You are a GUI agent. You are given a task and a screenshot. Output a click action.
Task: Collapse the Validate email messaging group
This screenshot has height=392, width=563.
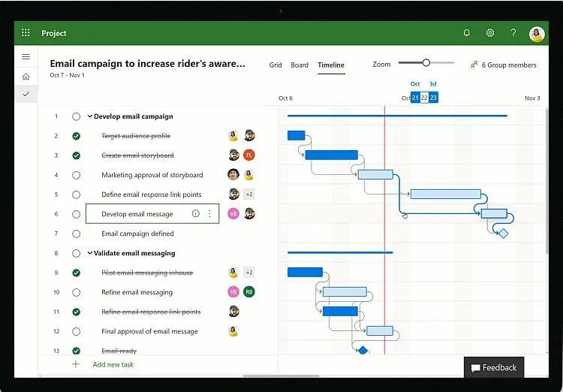pos(90,253)
